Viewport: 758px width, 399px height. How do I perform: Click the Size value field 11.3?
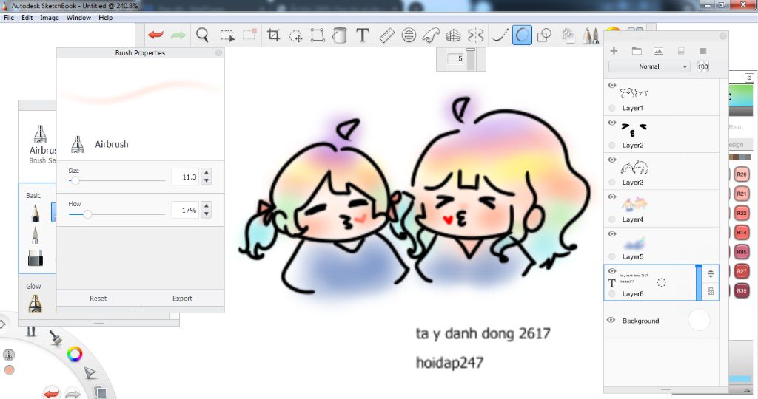[185, 177]
